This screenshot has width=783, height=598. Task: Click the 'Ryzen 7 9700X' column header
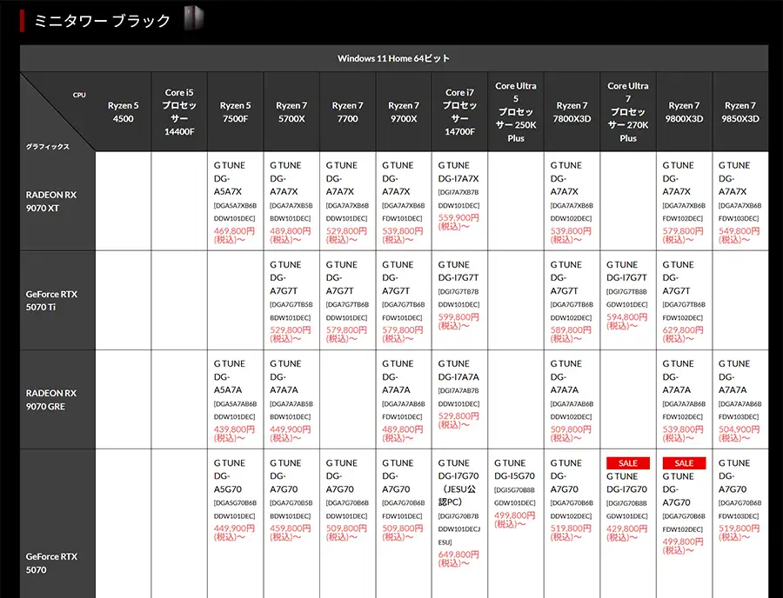pyautogui.click(x=404, y=112)
